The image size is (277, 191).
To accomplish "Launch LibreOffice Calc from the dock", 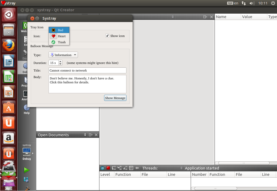I will tap(9, 77).
